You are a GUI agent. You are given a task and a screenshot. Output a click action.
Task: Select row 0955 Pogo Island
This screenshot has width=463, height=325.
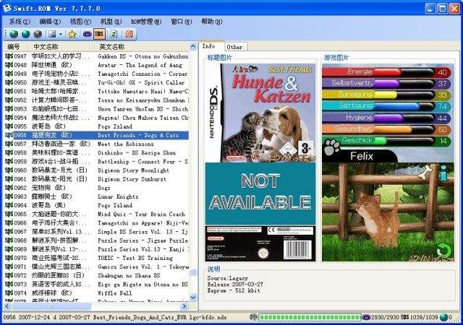click(96, 126)
